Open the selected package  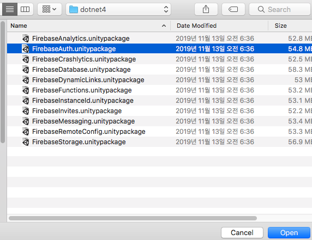coord(289,232)
